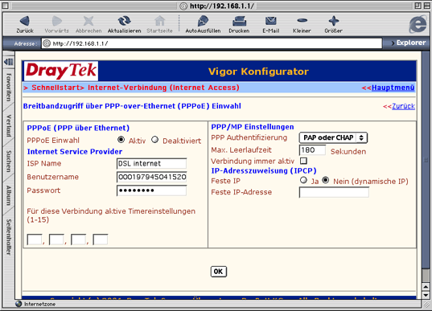This screenshot has height=311, width=432.
Task: Follow the Hauptmenü link
Action: 393,88
